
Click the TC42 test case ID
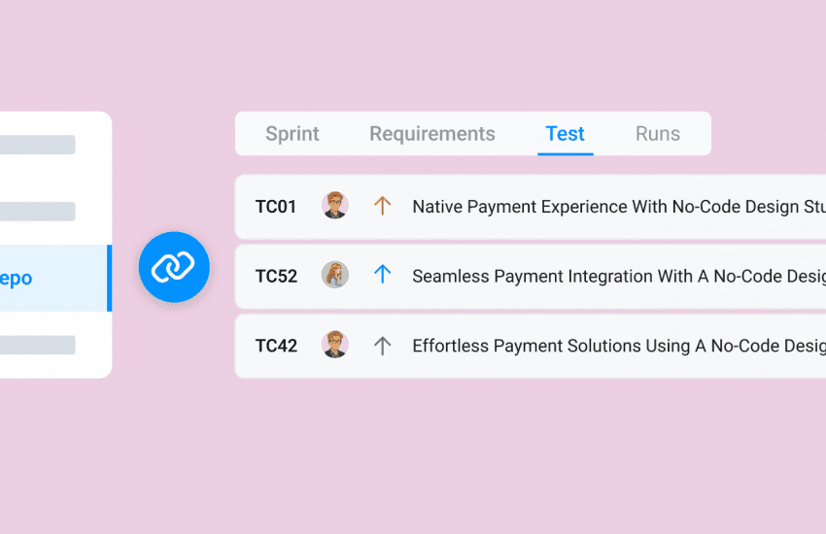pyautogui.click(x=276, y=345)
